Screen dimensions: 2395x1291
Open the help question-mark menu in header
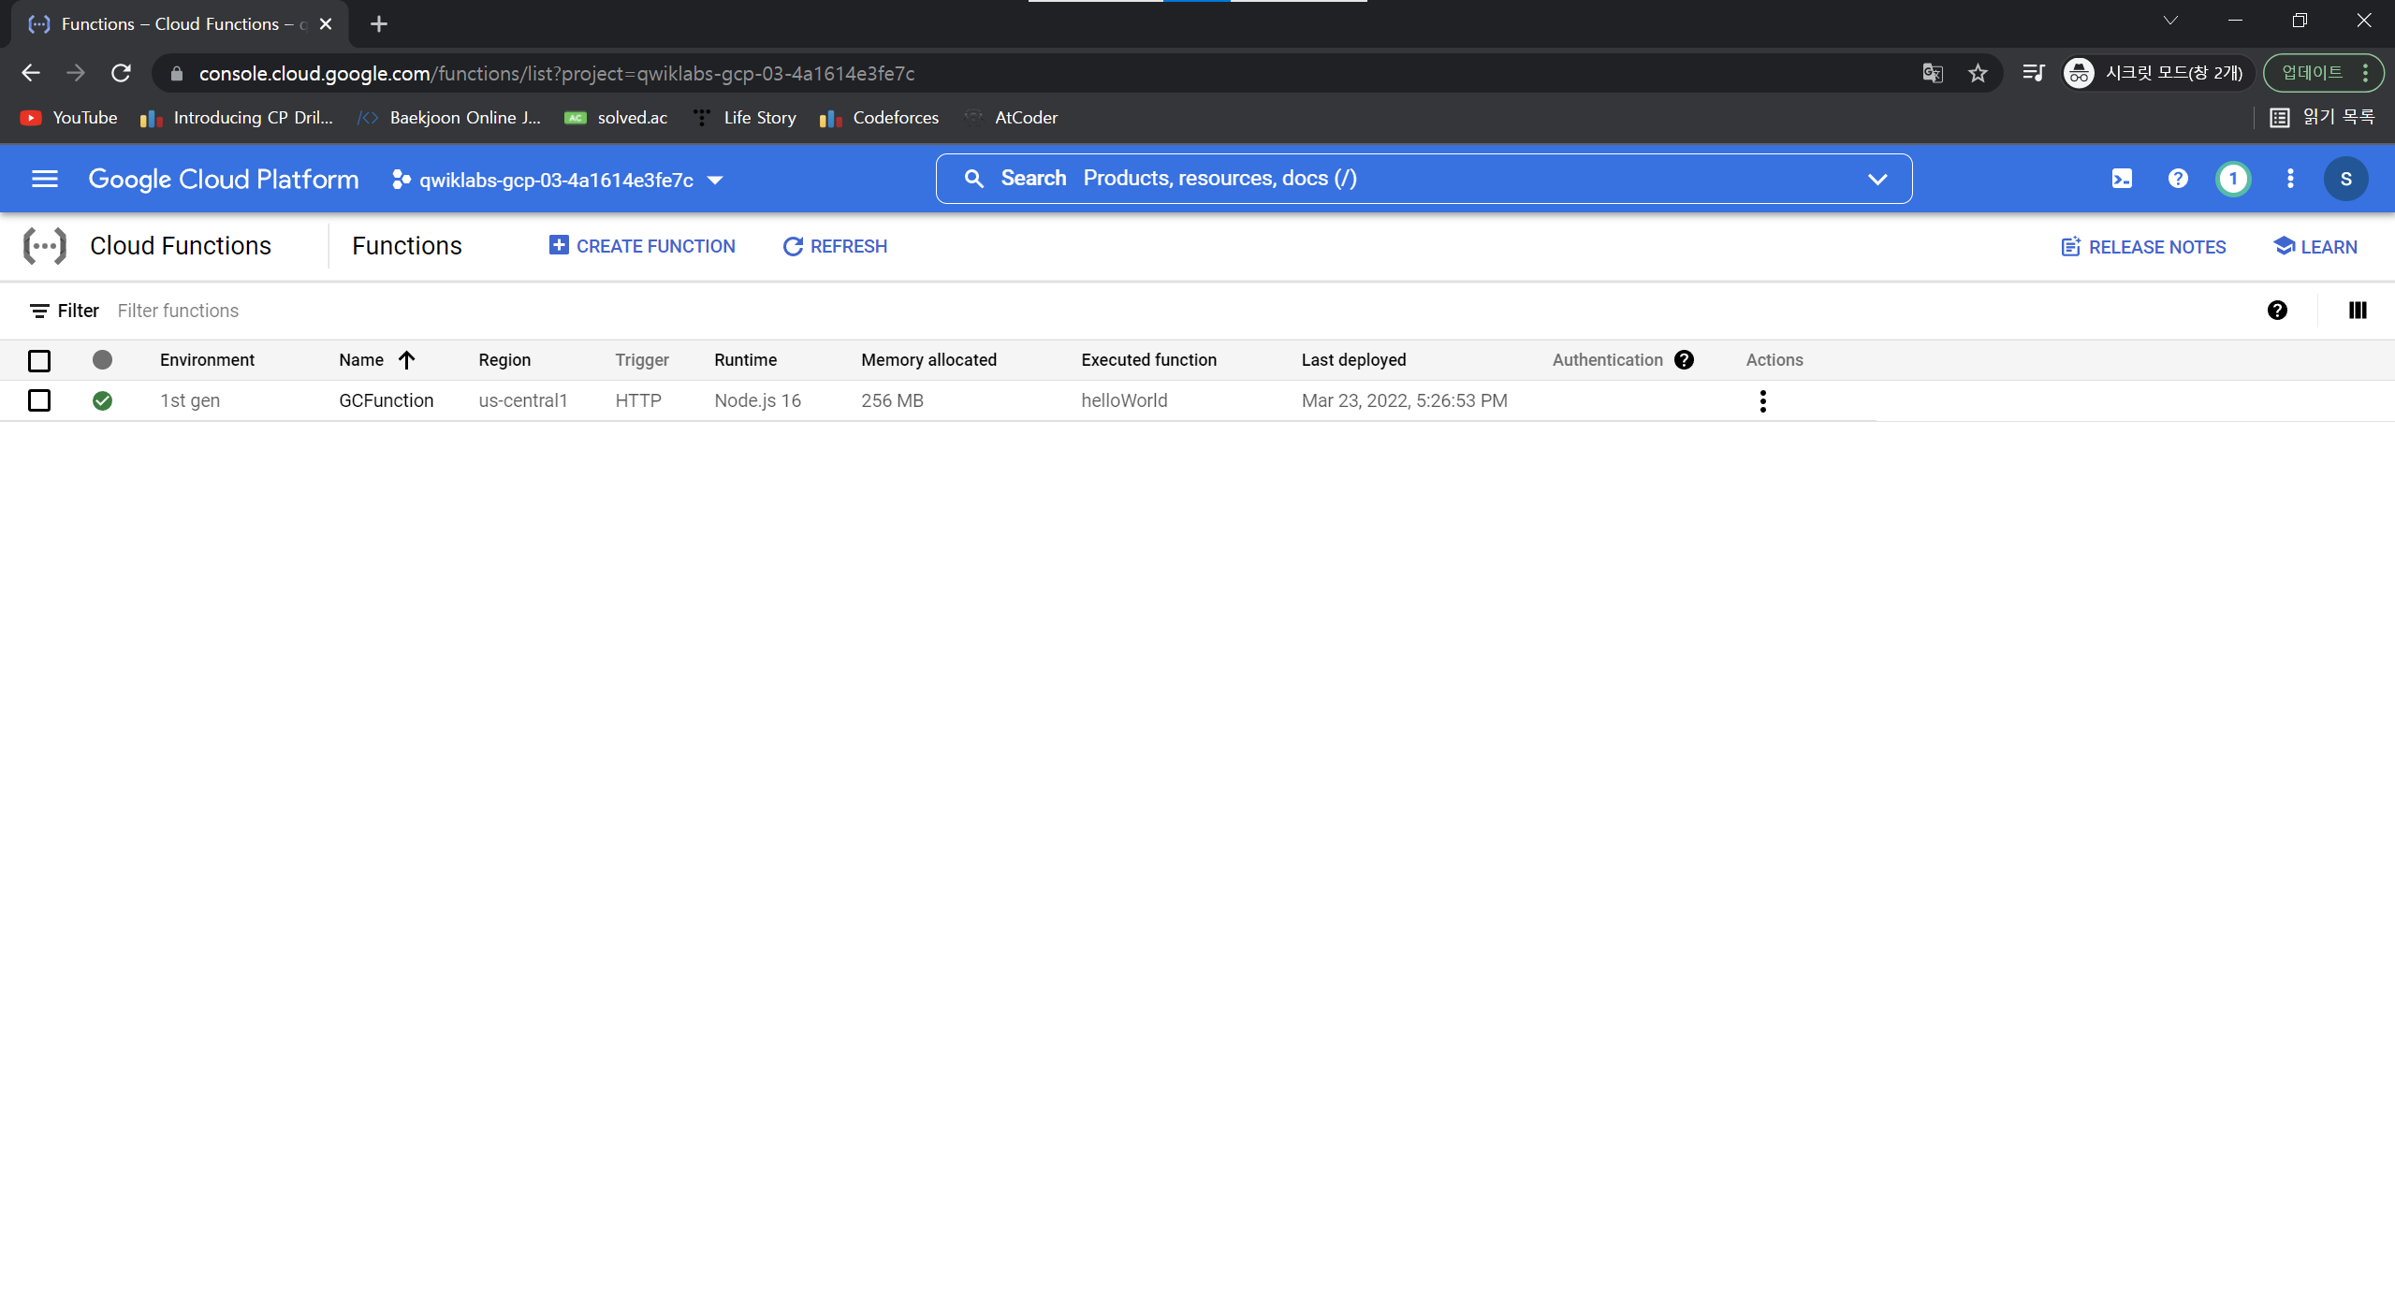tap(2178, 179)
